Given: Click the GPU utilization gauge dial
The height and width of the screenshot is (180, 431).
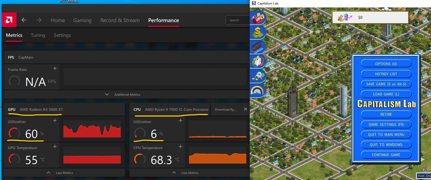Looking at the screenshot, I should [14, 133].
